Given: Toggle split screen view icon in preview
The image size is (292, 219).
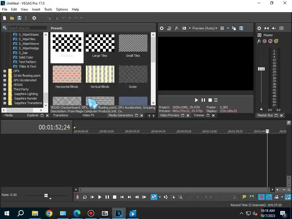Looking at the screenshot, I should click(184, 28).
